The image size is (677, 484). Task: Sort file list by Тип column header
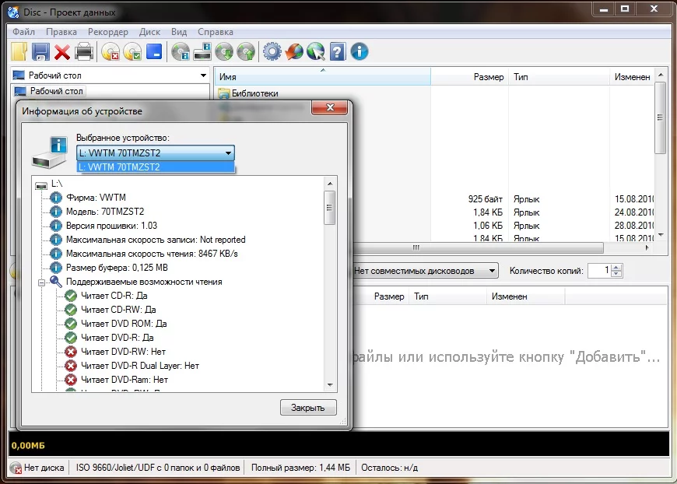559,77
